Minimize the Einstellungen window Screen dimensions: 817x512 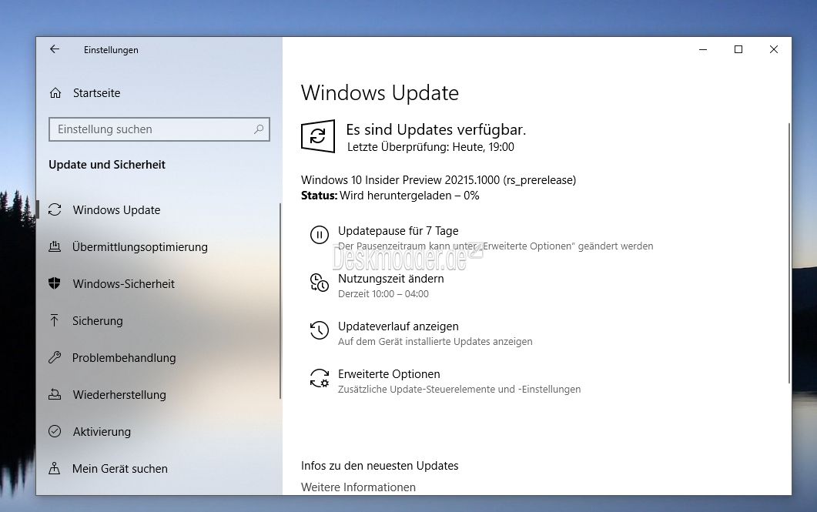[x=703, y=49]
